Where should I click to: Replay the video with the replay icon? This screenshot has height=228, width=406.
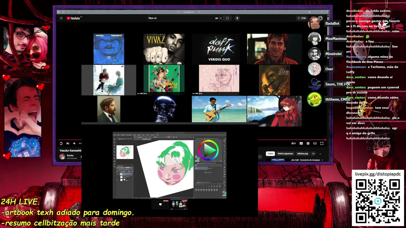point(61,143)
